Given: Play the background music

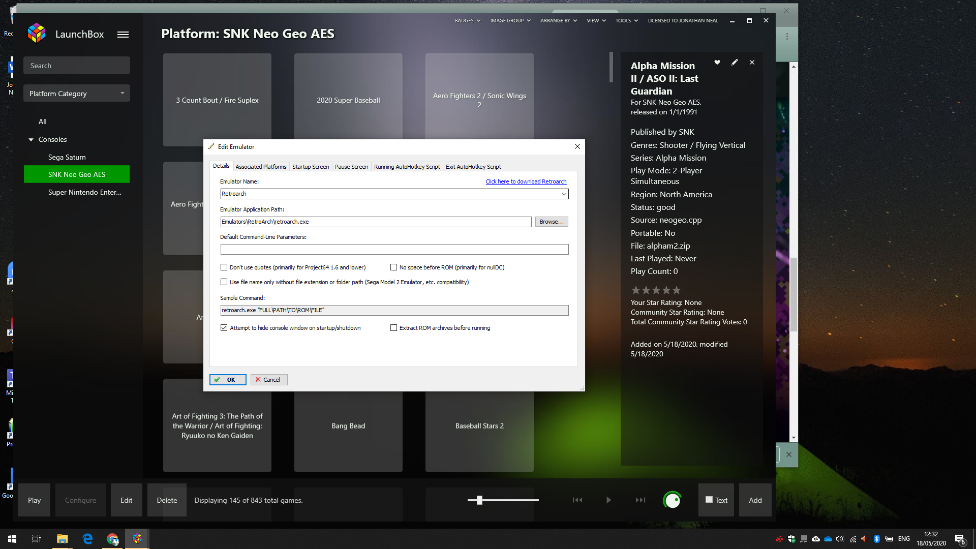Looking at the screenshot, I should pyautogui.click(x=608, y=500).
